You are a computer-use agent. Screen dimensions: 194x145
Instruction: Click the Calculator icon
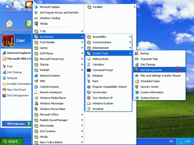[x=89, y=64]
